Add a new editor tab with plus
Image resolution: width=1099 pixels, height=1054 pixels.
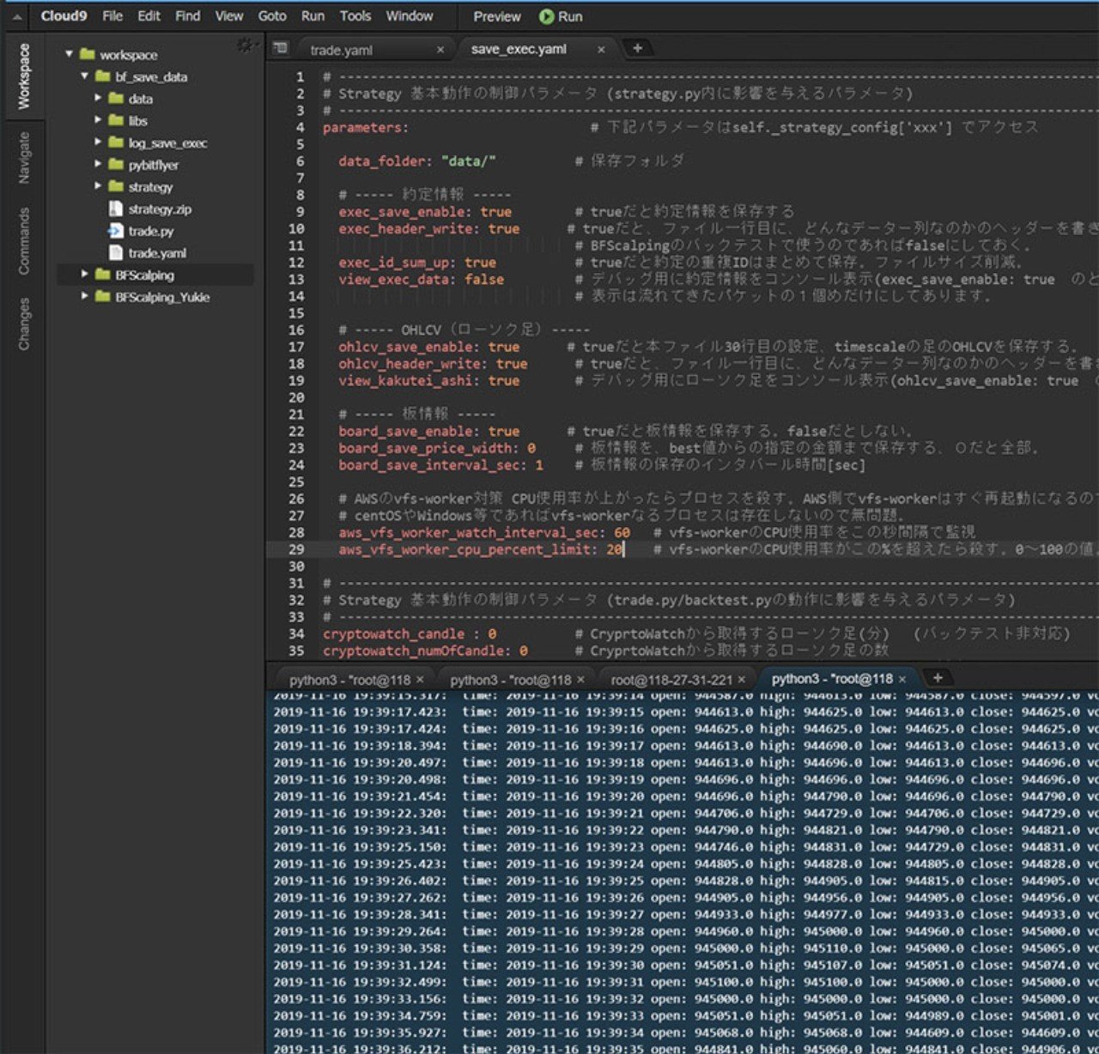(x=637, y=48)
